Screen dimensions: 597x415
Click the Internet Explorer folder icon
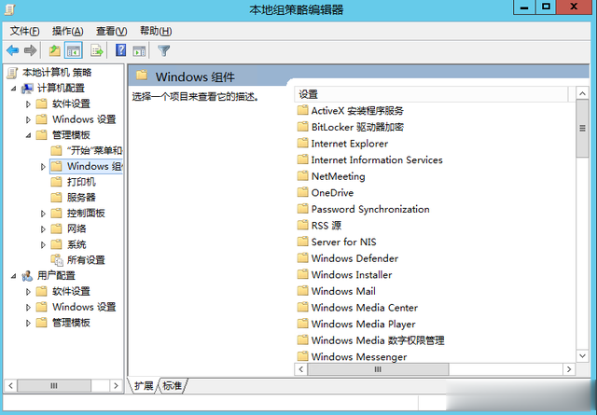(302, 144)
